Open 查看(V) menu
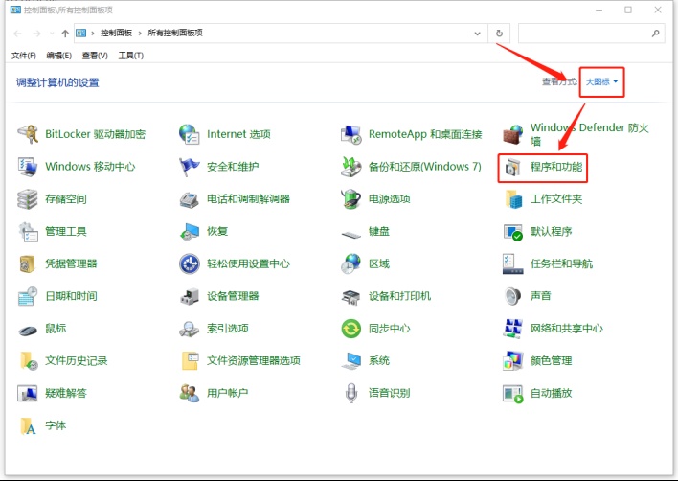Image resolution: width=678 pixels, height=481 pixels. (x=95, y=56)
